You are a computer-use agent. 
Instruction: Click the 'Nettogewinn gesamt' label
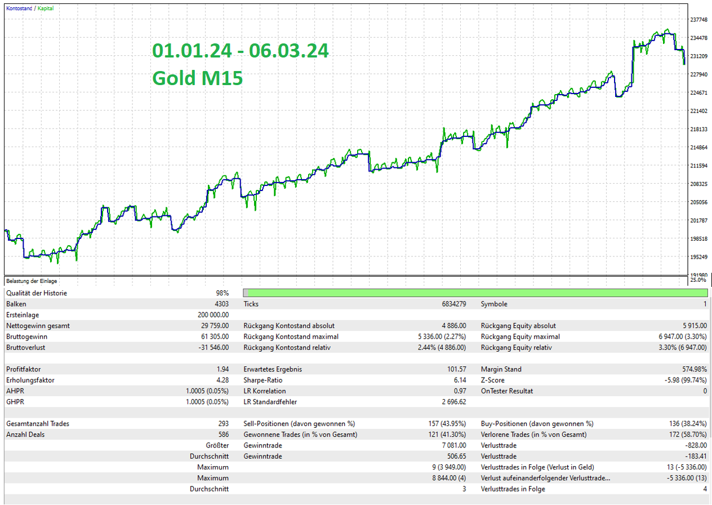point(38,326)
